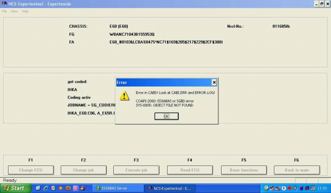Click the JOBNAME = SG_CODIERI line
Screen dimensions: 331x193
point(91,105)
